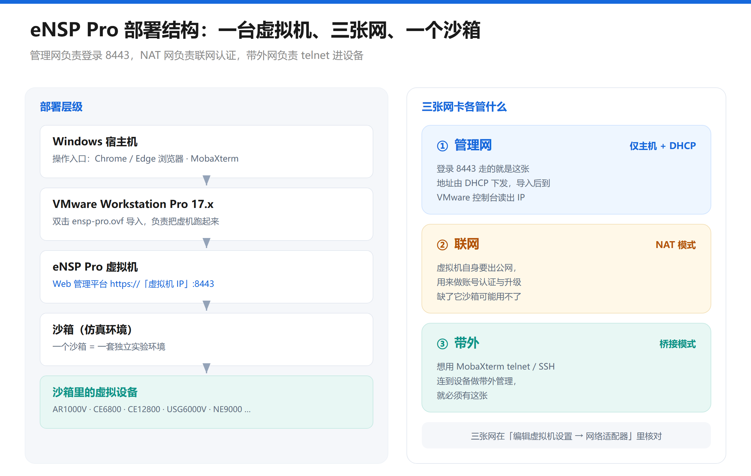Click the 连到设备做带外管理 line

pyautogui.click(x=477, y=381)
